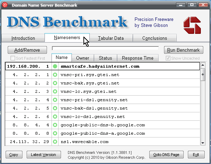Screen dimensions: 211x164
Task: Select the 24.113.32.29 IP address cell
Action: click(29, 142)
